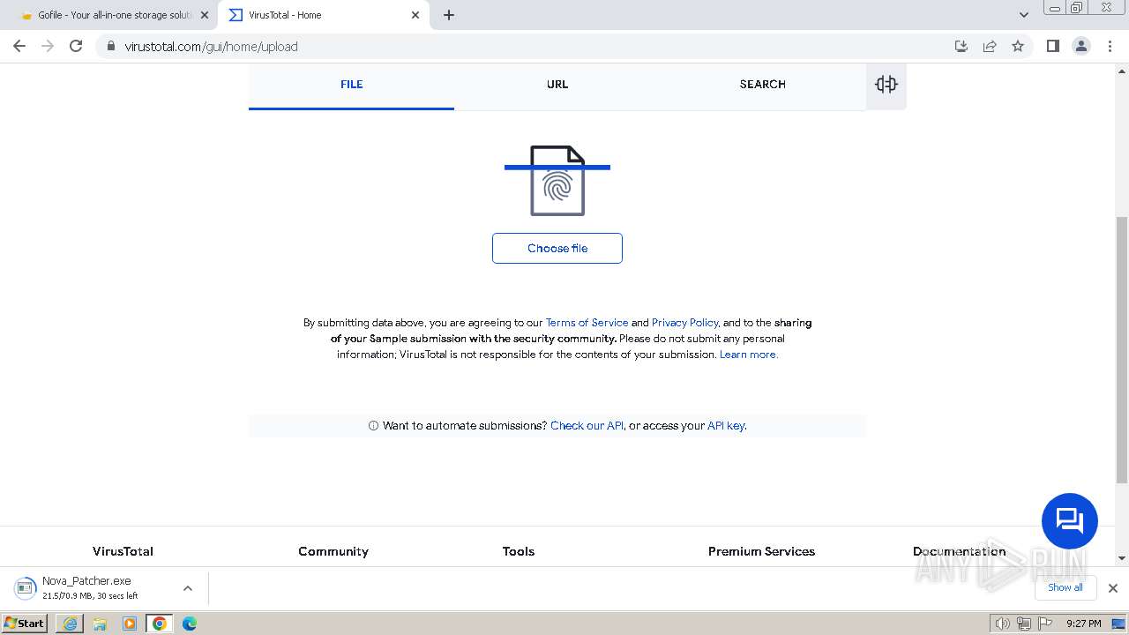
Task: Go back using the browser back arrow
Action: 19,46
